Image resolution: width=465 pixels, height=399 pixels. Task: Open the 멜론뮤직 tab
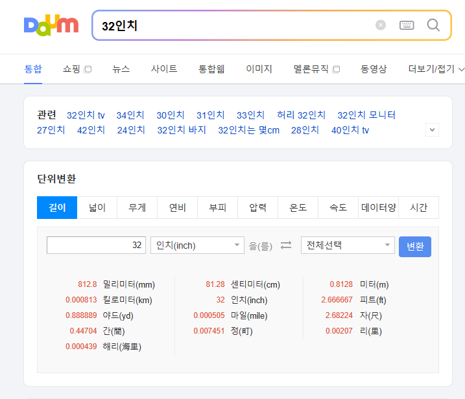point(311,69)
